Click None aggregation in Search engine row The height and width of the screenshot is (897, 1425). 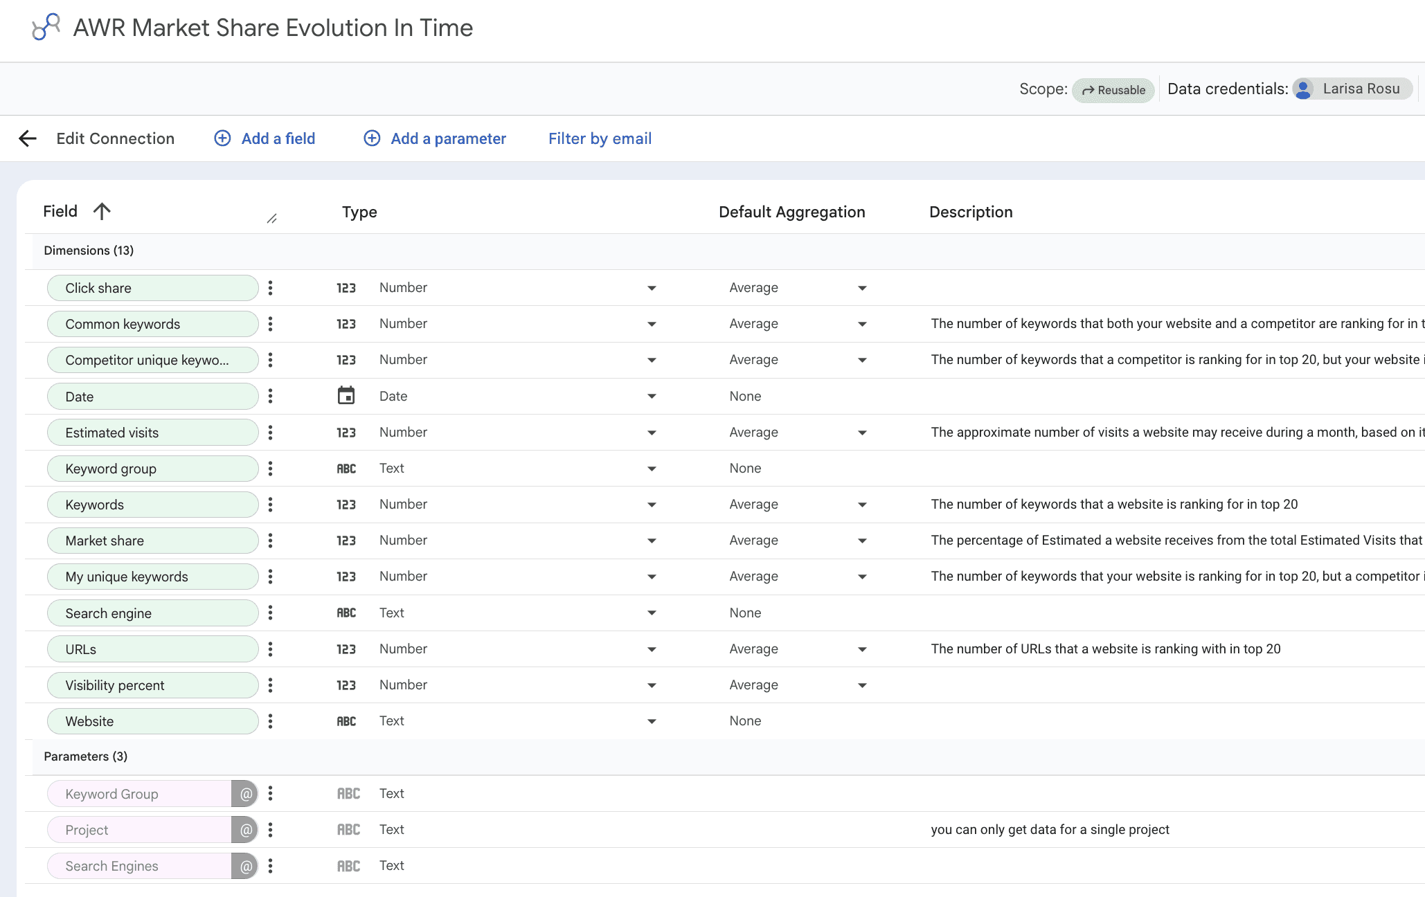tap(745, 613)
